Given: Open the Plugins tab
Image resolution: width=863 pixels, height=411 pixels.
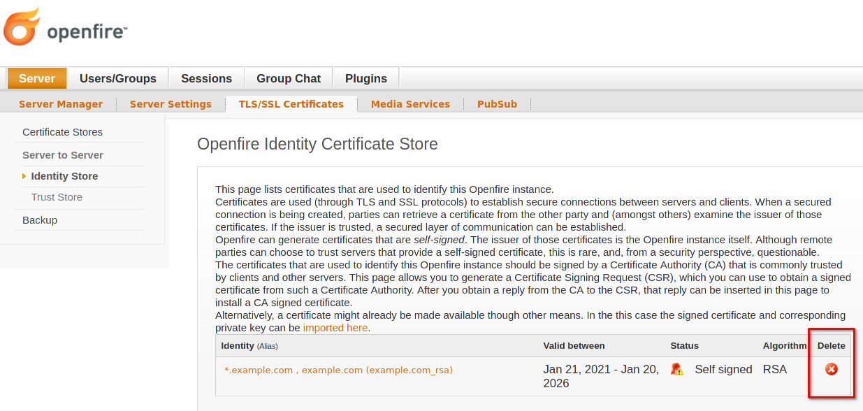Looking at the screenshot, I should coord(366,78).
